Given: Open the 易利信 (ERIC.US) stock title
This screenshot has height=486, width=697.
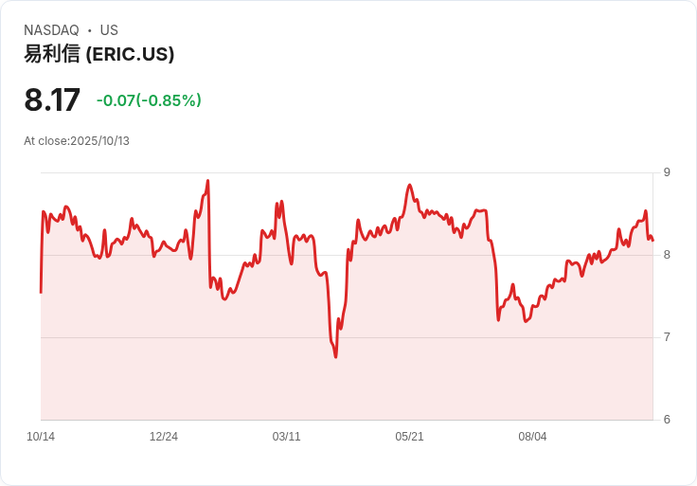Looking at the screenshot, I should (x=99, y=54).
